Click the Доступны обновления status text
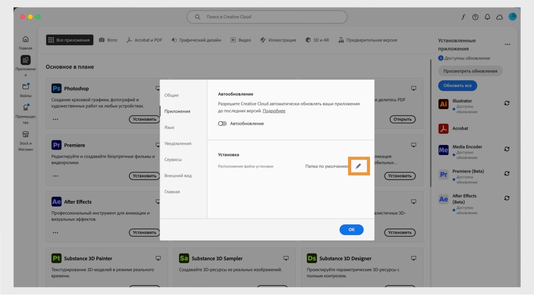 (467, 58)
